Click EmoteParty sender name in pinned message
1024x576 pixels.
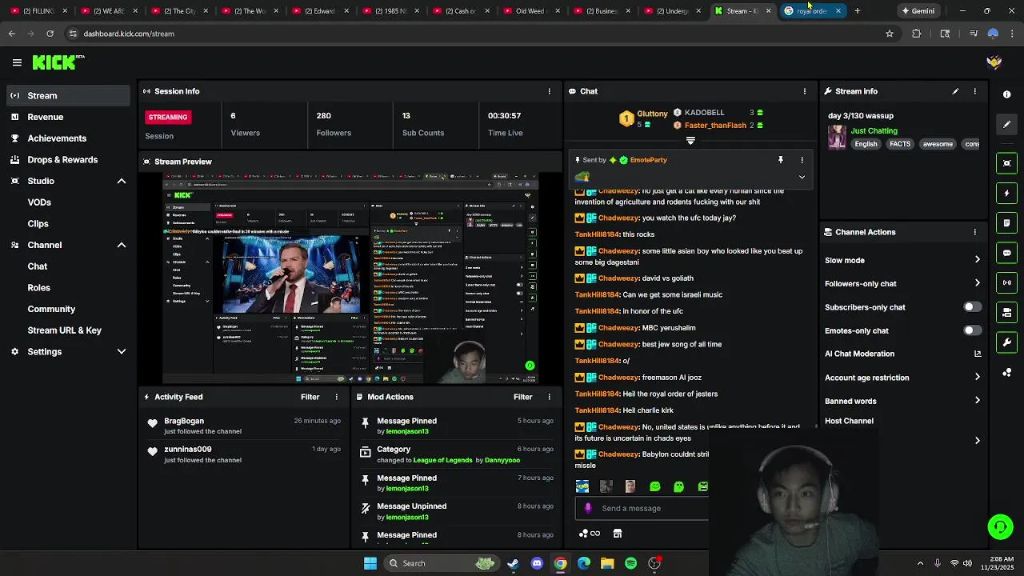[648, 160]
